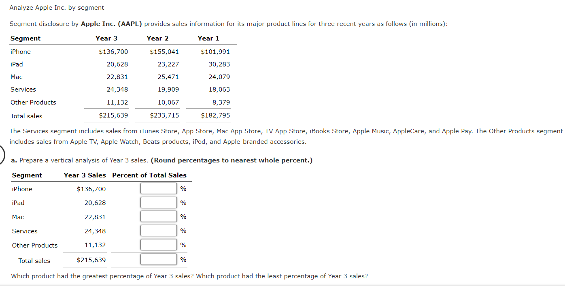This screenshot has width=565, height=286.
Task: Click the question text below the analysis table
Action: [189, 276]
